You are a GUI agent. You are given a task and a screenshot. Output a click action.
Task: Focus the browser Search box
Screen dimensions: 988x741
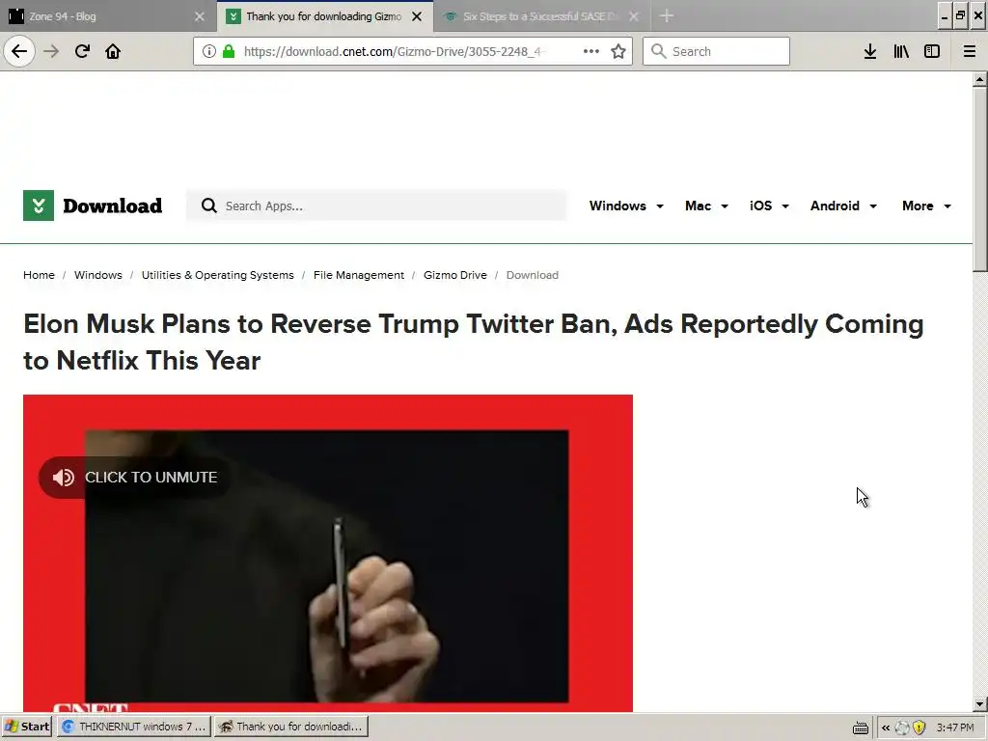[716, 51]
